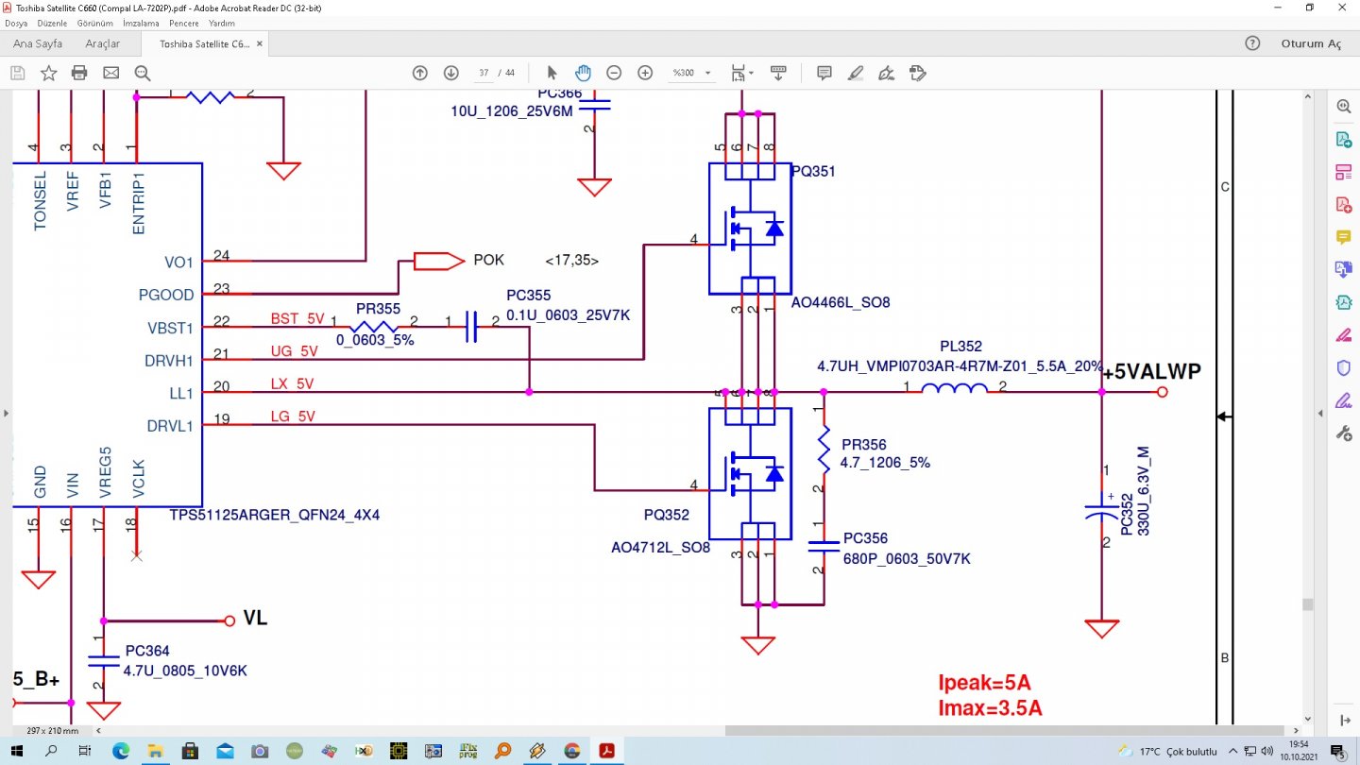The image size is (1360, 765).
Task: Click the TPS51125ARGER_QFN24_4X4 text
Action: click(x=275, y=515)
